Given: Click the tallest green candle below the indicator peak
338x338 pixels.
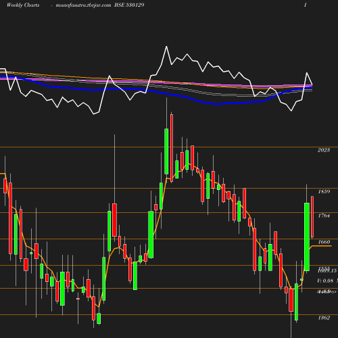Looking at the screenshot, I should point(166,151).
